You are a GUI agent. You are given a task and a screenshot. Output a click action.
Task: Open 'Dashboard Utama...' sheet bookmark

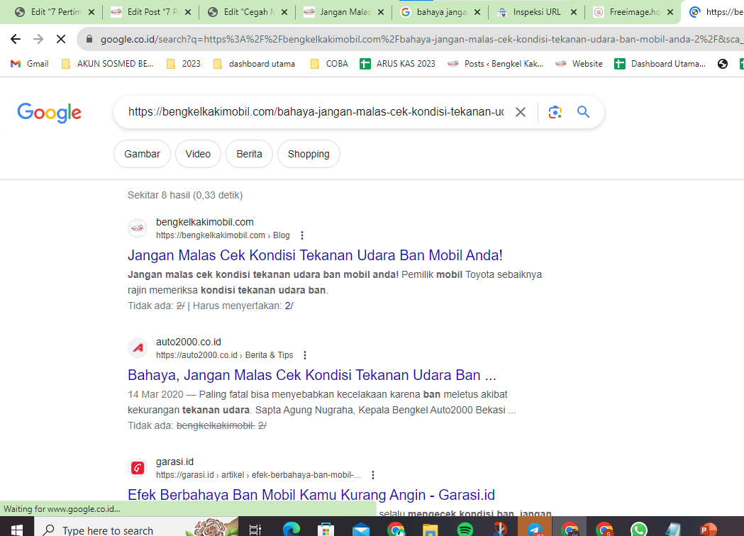pos(660,64)
